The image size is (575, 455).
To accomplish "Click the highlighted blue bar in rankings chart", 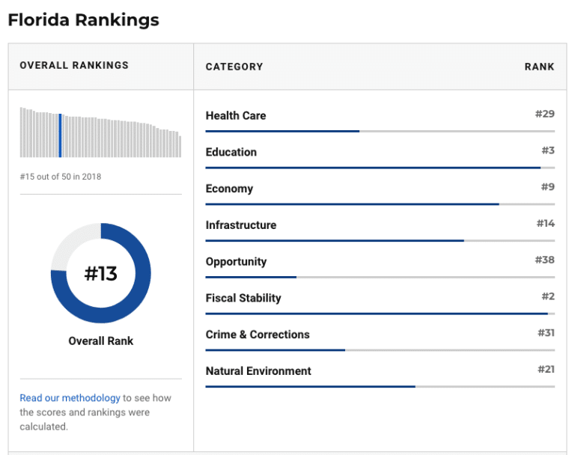I will pyautogui.click(x=60, y=135).
